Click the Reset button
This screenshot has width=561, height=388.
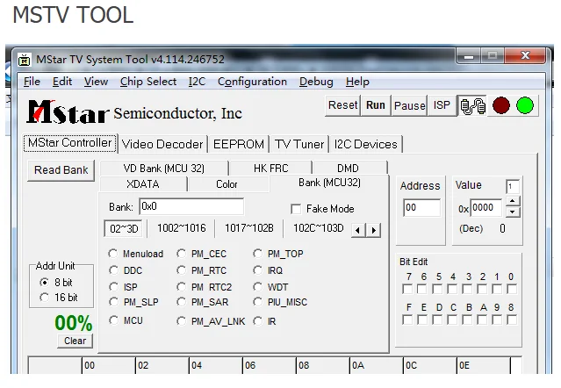point(342,105)
